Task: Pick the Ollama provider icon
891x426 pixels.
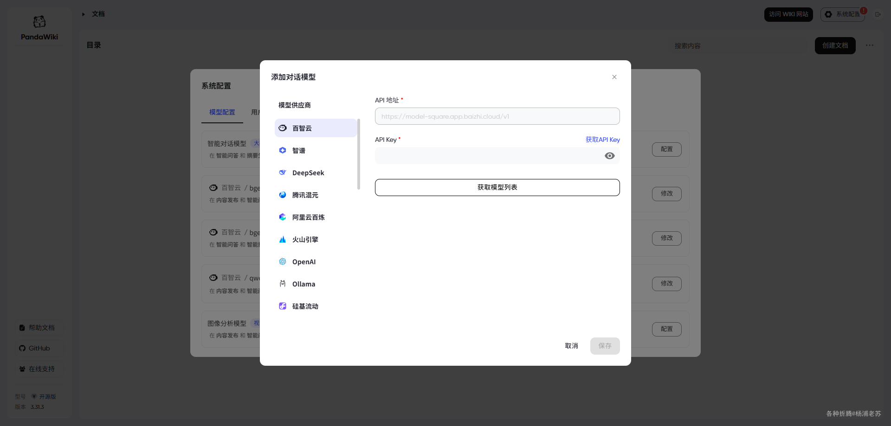Action: [283, 284]
